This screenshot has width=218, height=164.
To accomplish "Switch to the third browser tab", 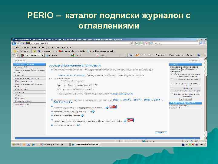I will point(82,55).
